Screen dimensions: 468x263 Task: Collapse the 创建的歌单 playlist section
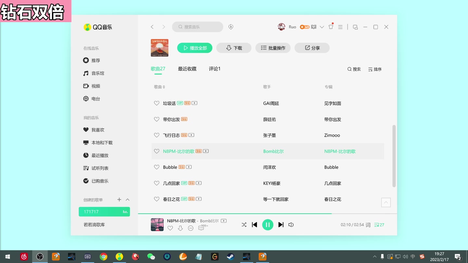pyautogui.click(x=127, y=200)
